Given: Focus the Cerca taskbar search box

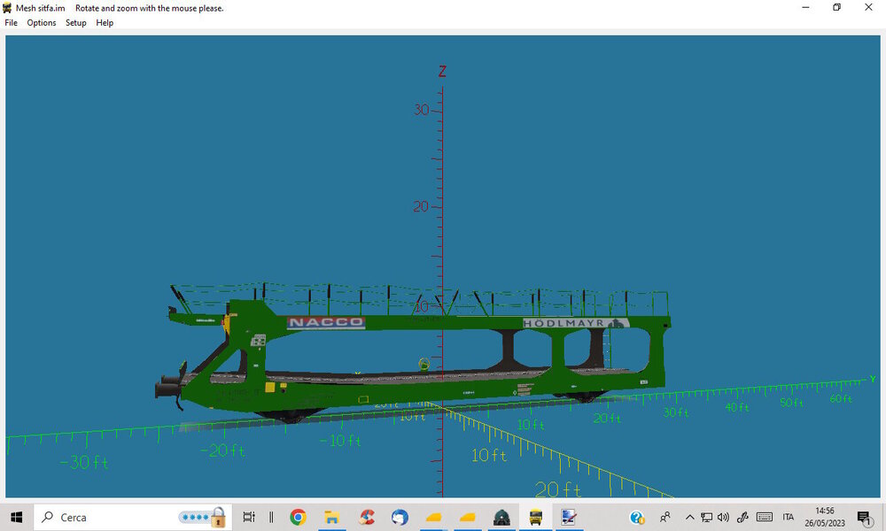Looking at the screenshot, I should (133, 517).
